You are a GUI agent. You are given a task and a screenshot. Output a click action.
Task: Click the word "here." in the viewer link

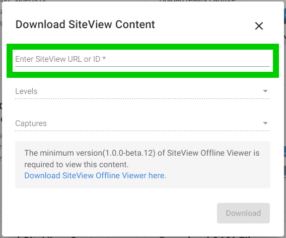(x=157, y=176)
